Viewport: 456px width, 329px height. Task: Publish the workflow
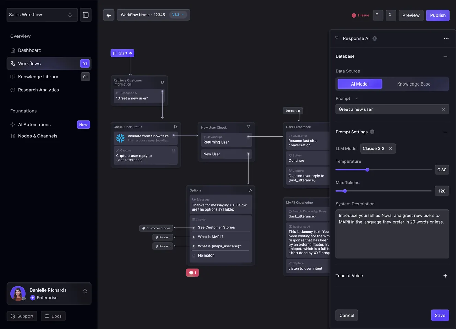click(438, 15)
